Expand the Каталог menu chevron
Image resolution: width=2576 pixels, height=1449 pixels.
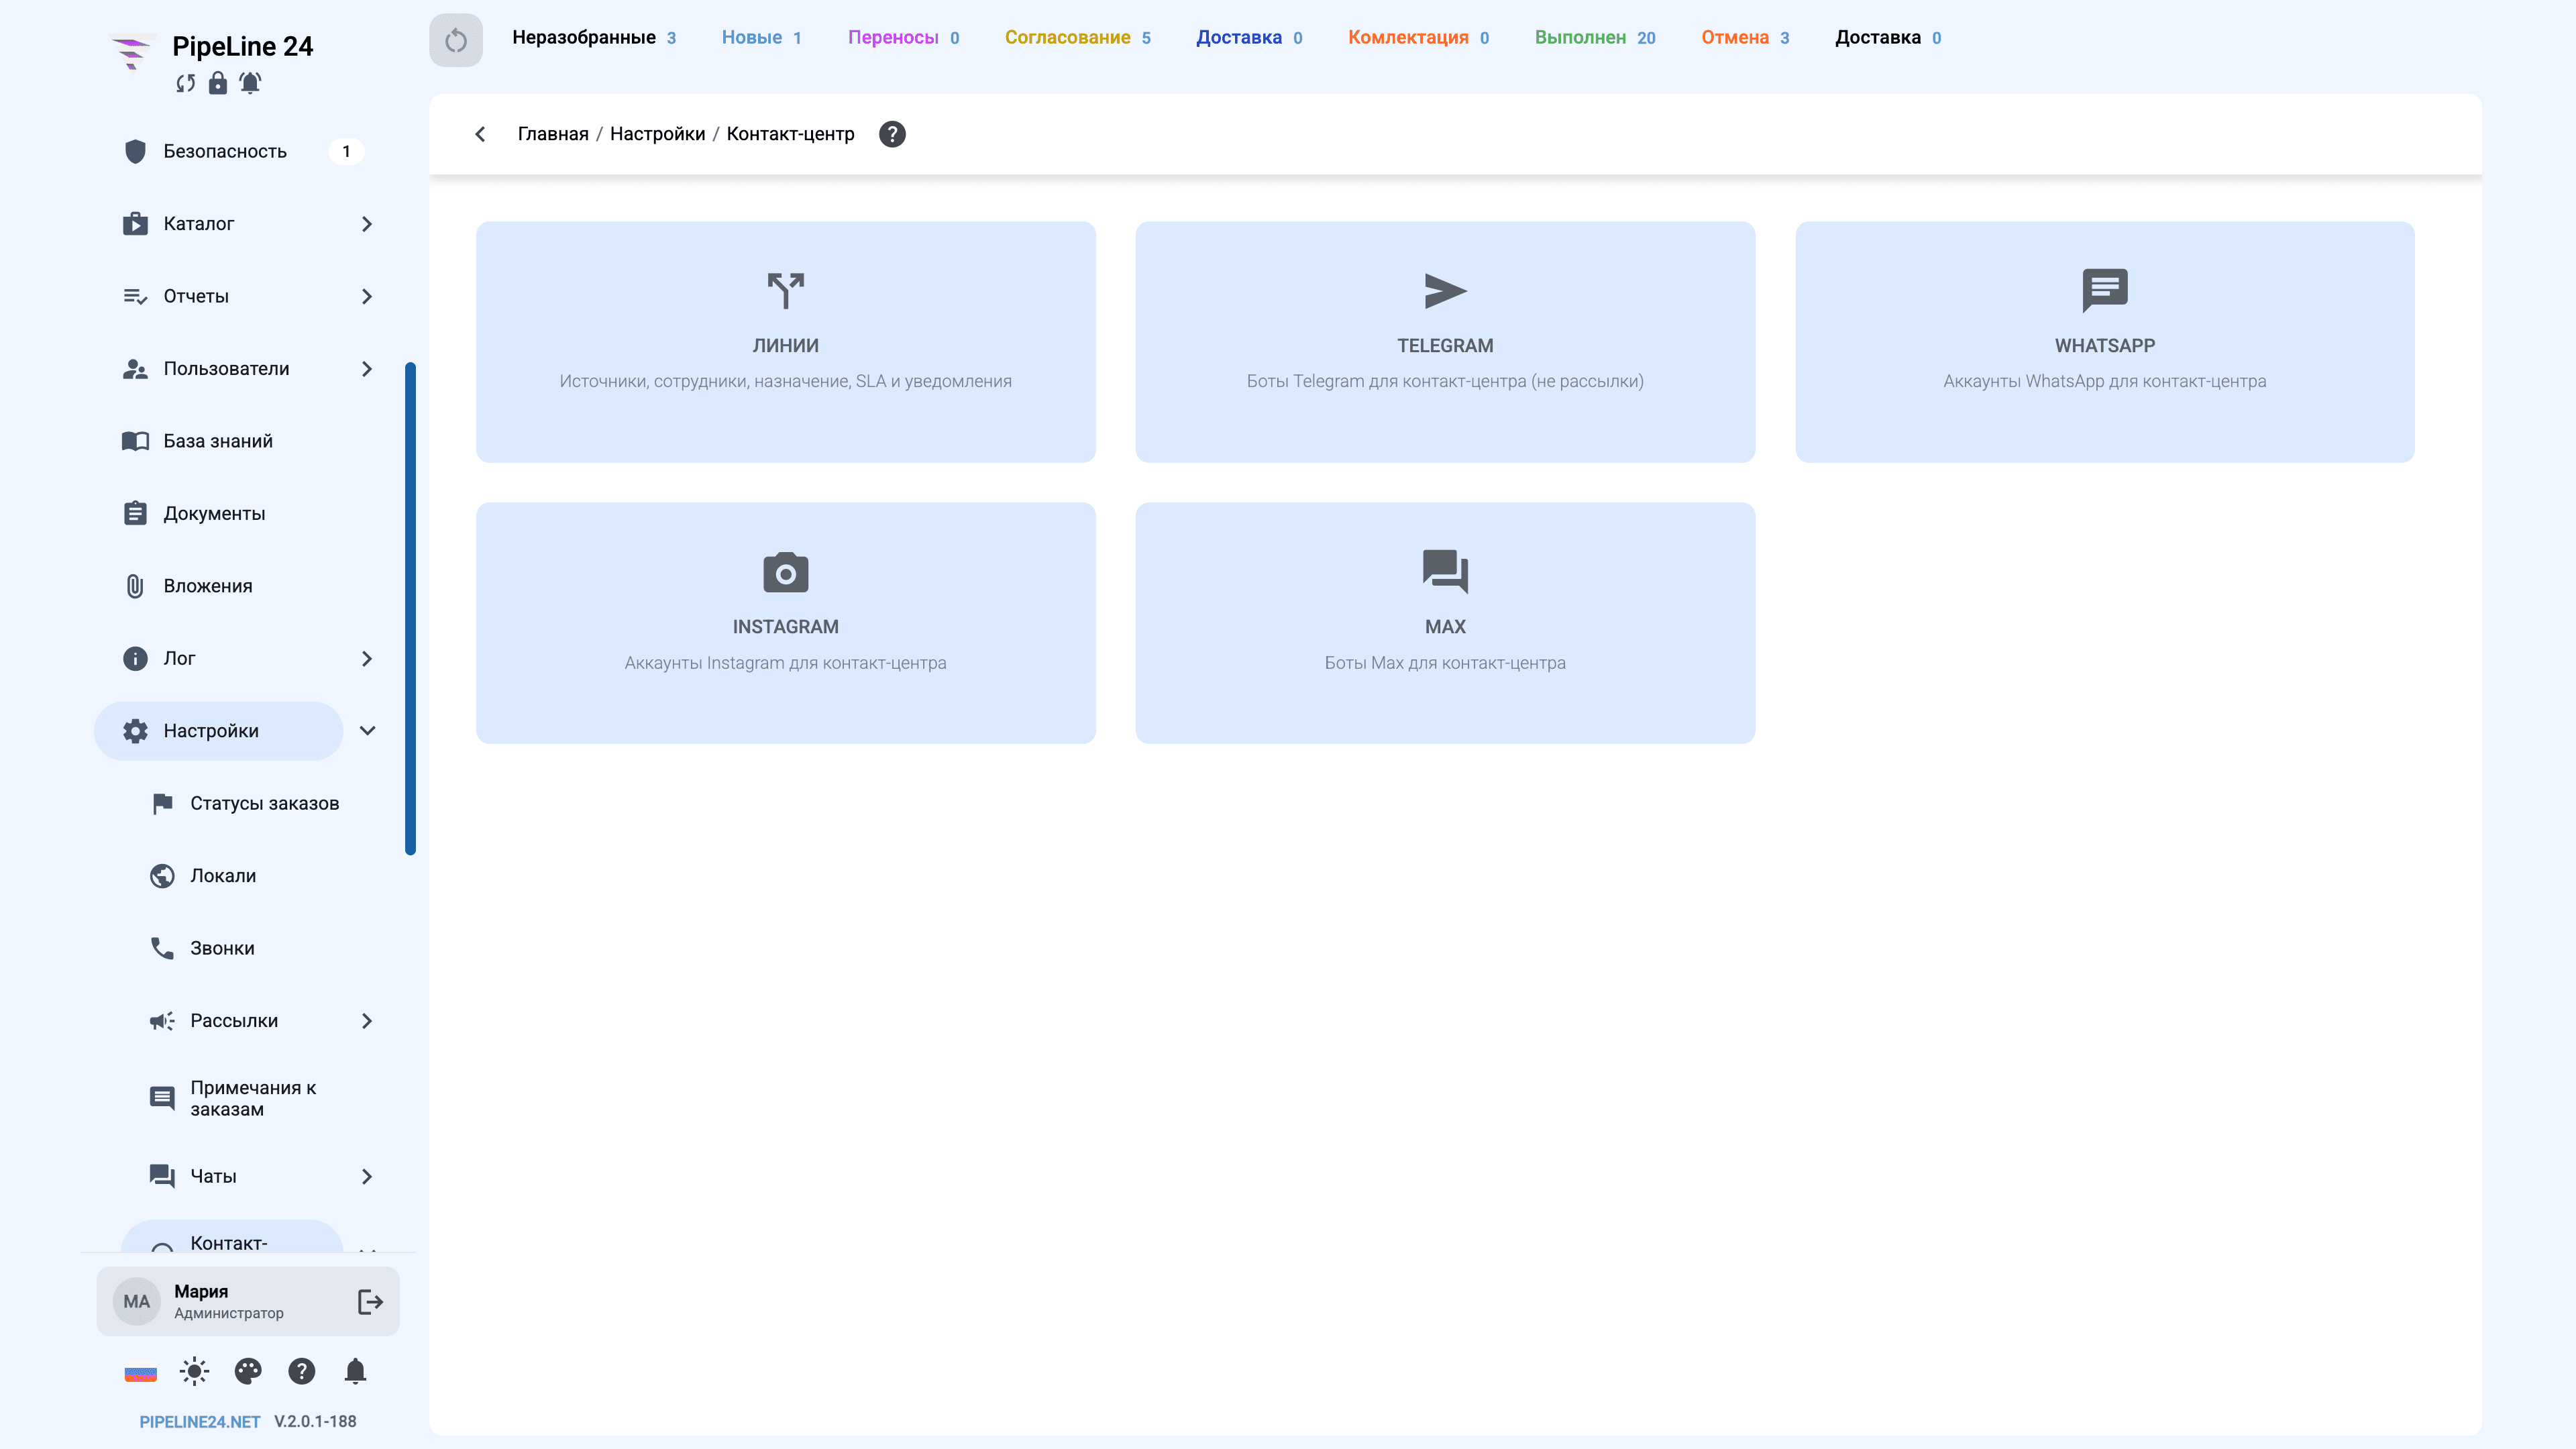367,224
